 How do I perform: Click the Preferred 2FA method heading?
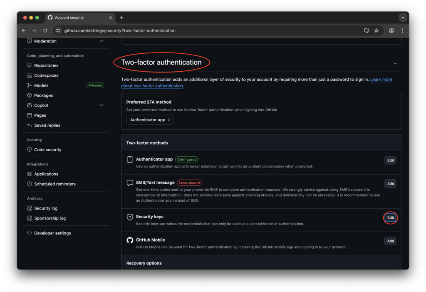click(149, 102)
